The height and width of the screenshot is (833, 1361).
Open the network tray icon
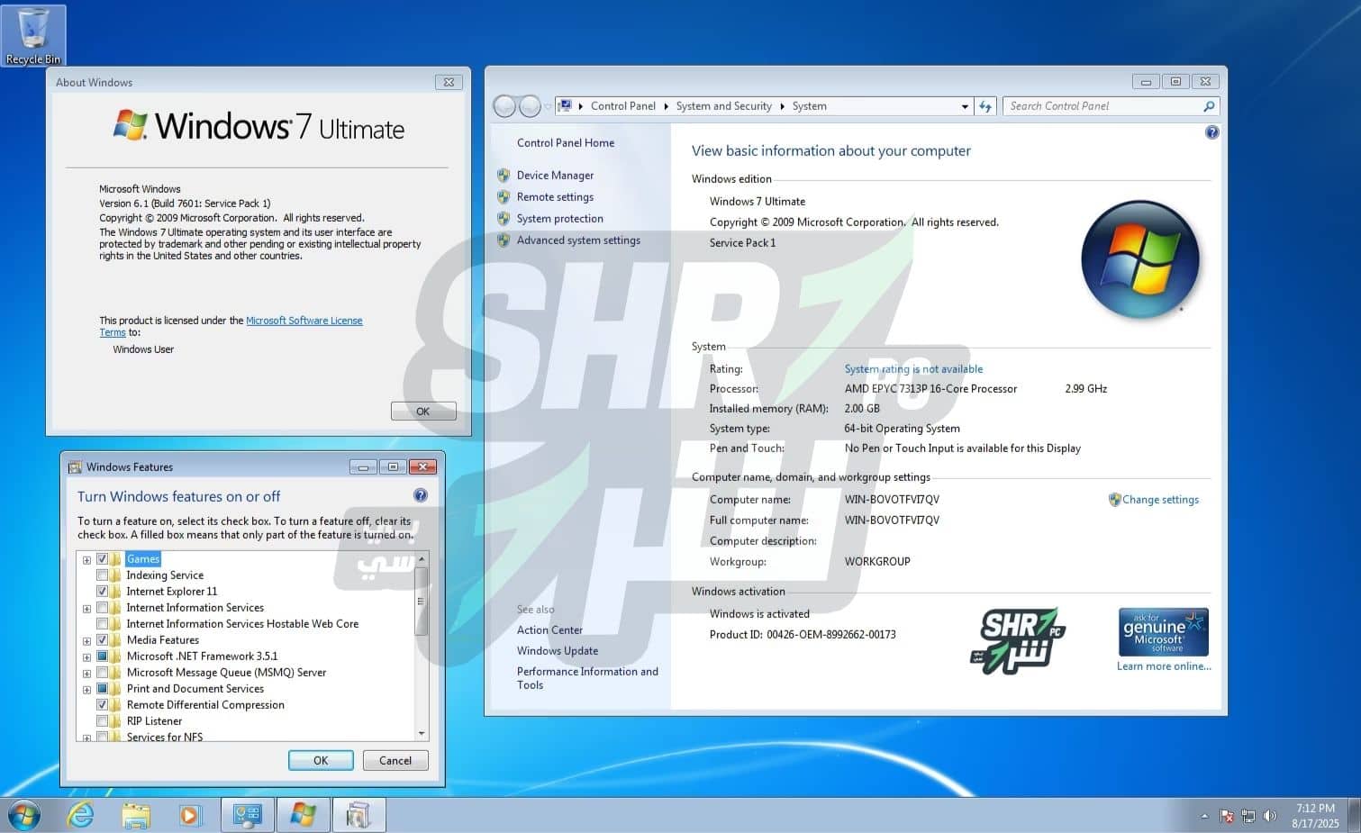click(1248, 816)
